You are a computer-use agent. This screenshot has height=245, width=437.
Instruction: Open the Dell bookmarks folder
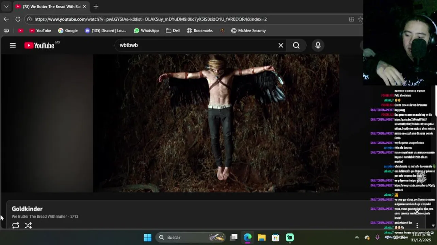tap(173, 31)
